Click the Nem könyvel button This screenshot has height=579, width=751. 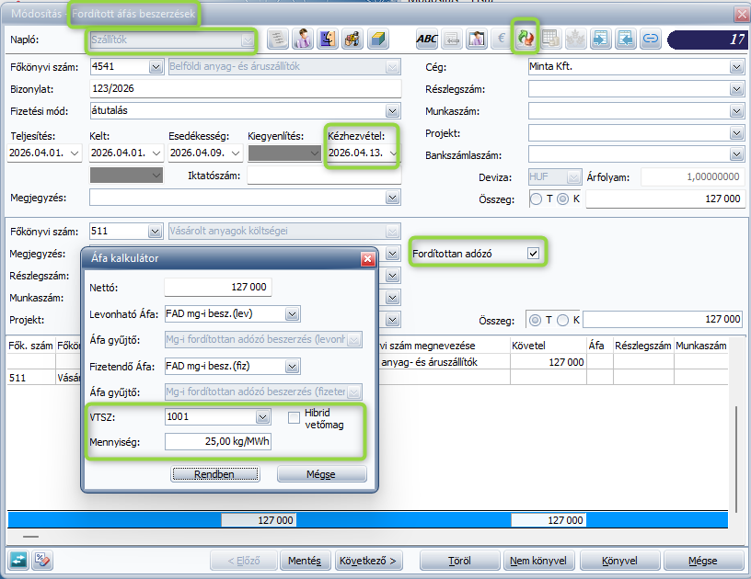pyautogui.click(x=538, y=561)
